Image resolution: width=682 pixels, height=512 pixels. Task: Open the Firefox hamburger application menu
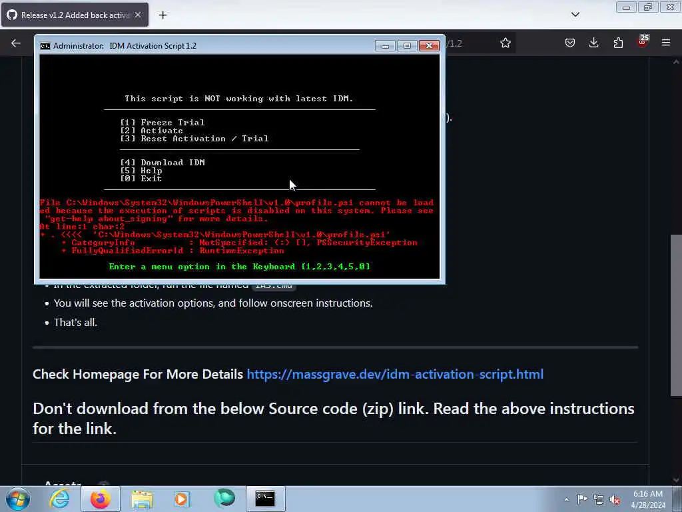pyautogui.click(x=666, y=43)
